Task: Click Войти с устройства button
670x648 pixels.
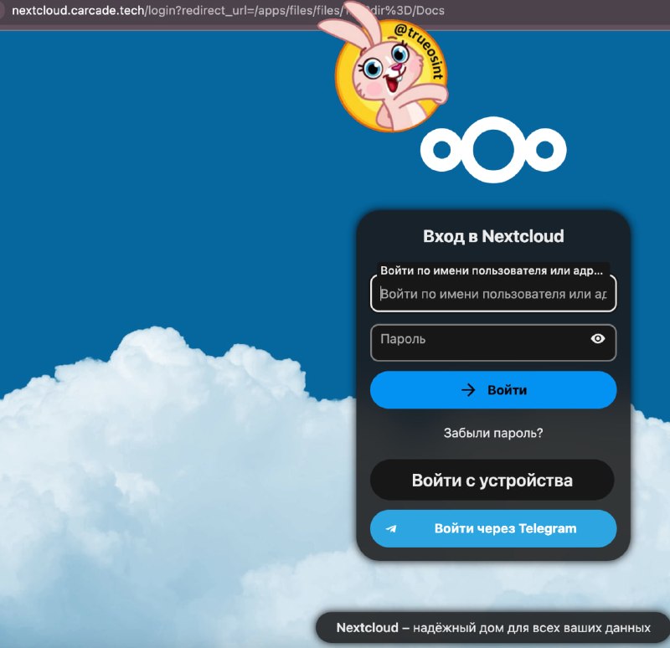Action: (492, 480)
